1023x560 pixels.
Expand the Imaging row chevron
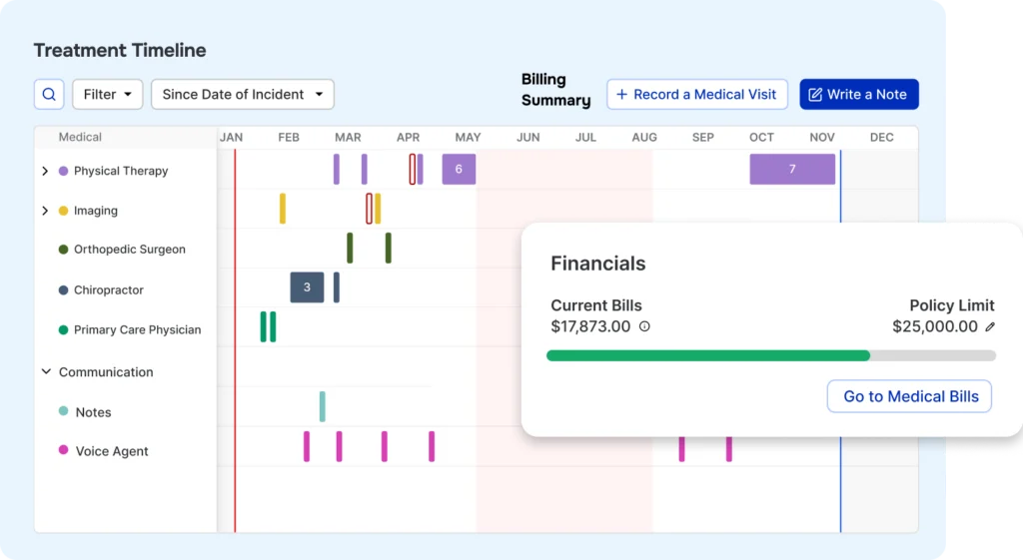tap(45, 211)
